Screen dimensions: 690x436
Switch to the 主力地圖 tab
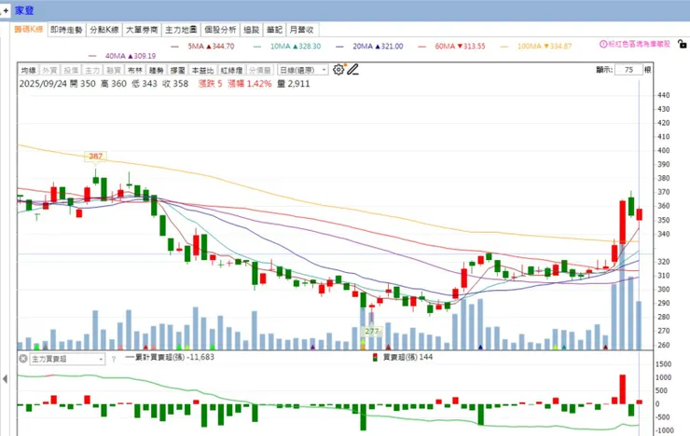(x=181, y=30)
